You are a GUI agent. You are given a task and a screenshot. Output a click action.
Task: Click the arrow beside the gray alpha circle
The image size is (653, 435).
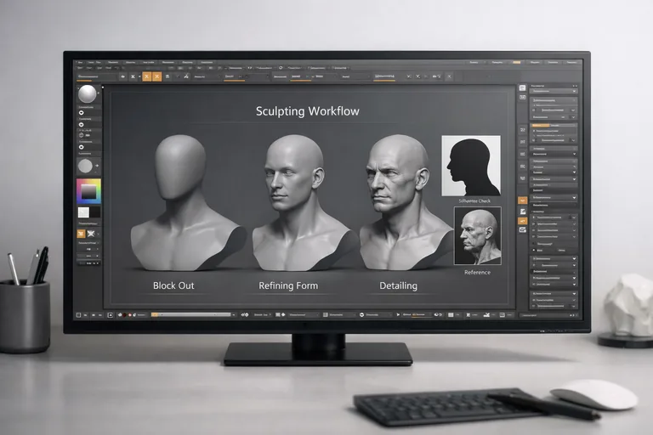point(97,166)
